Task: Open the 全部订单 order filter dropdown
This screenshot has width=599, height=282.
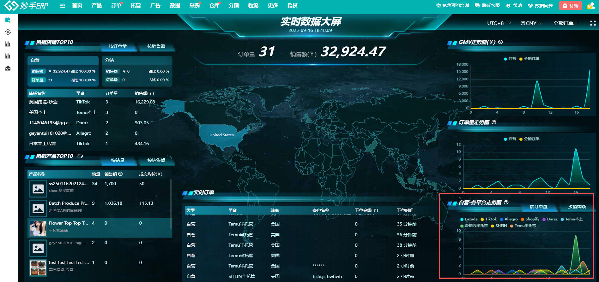Action: pos(567,23)
